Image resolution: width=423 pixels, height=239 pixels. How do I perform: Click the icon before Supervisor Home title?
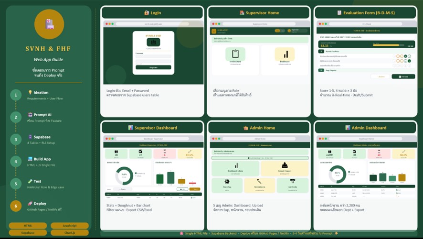242,13
